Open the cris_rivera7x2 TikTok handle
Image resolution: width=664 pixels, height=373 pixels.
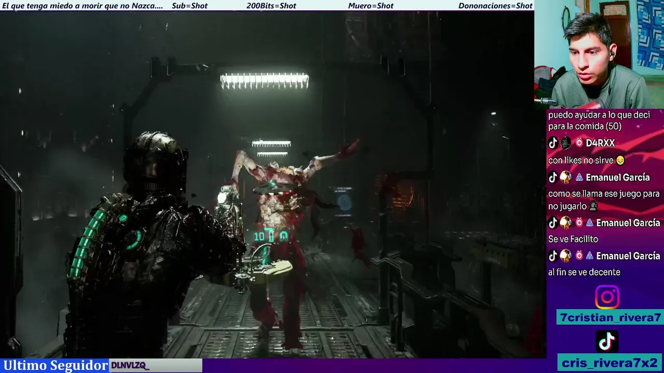(x=610, y=363)
